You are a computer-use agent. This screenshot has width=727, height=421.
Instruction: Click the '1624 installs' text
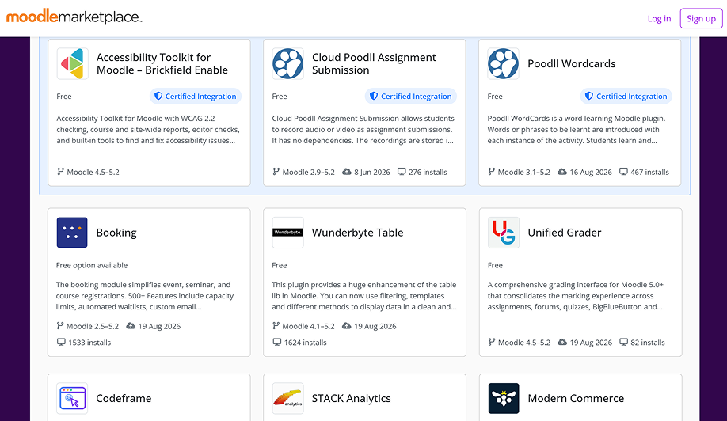pos(305,343)
